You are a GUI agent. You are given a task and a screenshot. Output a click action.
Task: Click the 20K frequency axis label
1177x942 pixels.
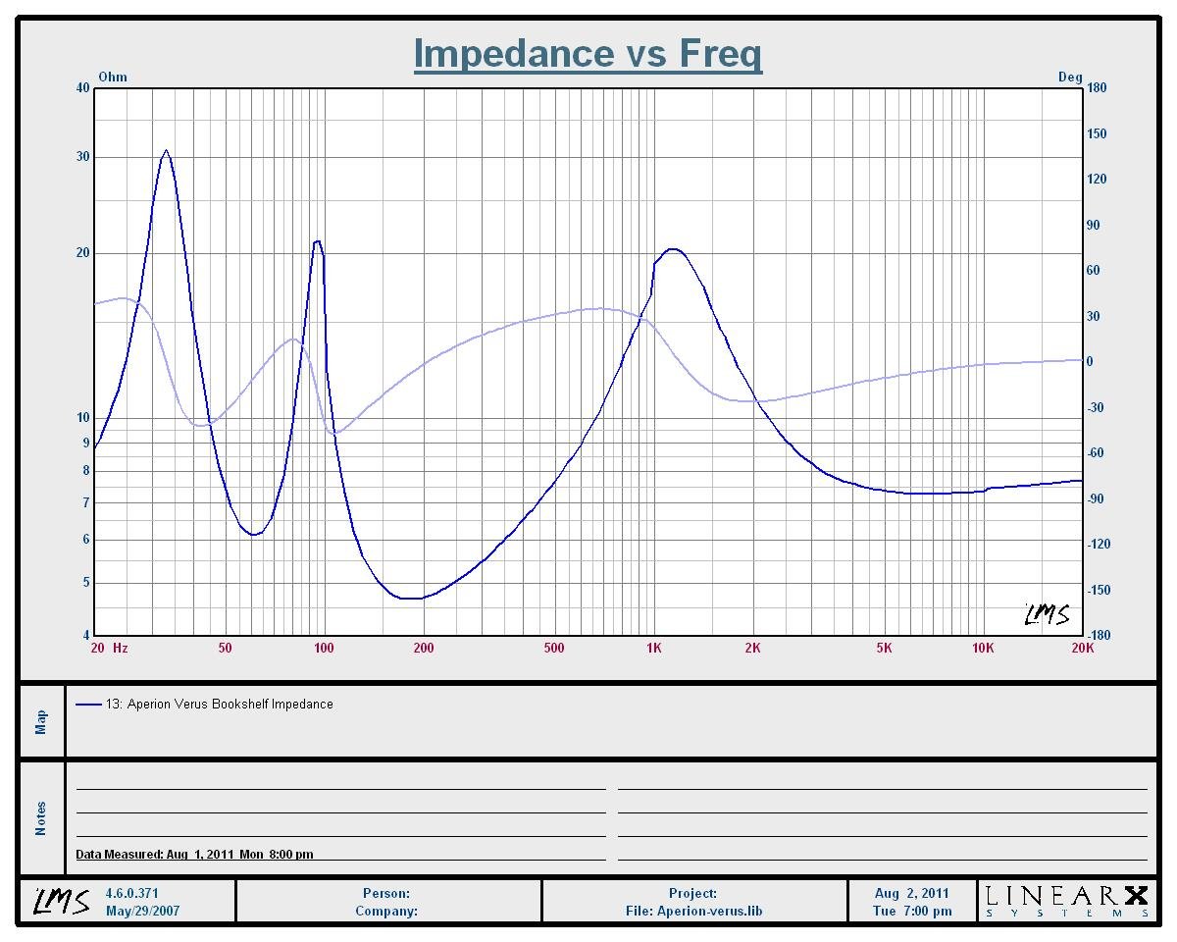click(x=1082, y=648)
